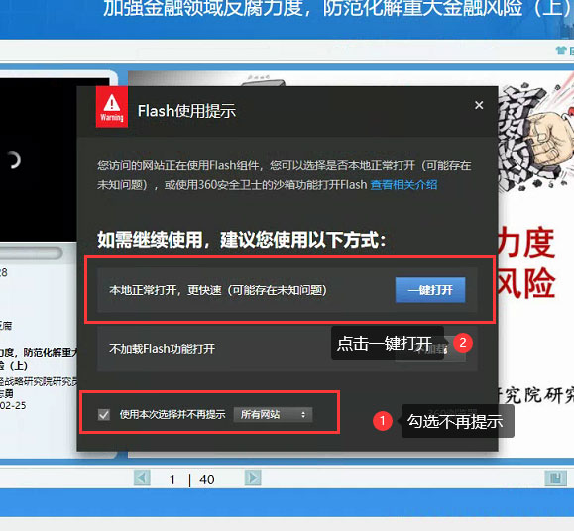This screenshot has width=574, height=531.
Task: Click the loading spinner in video player
Action: point(14,159)
